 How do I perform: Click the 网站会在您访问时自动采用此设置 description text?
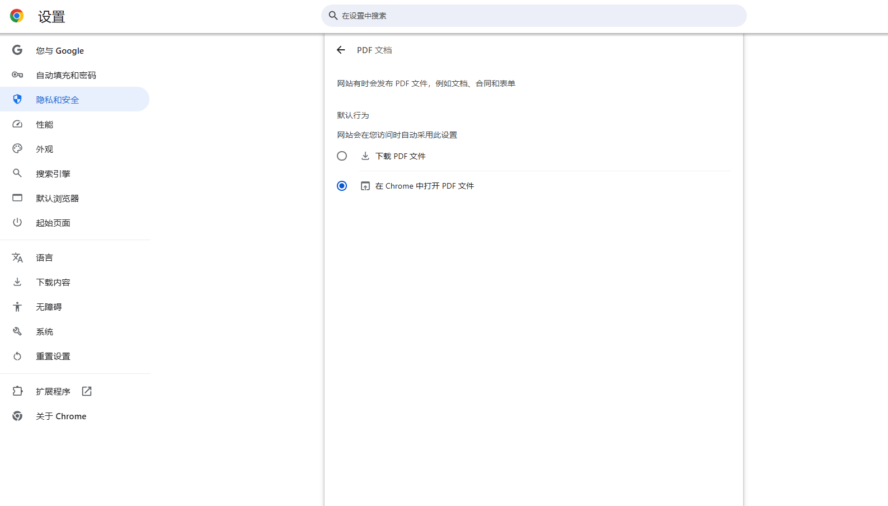pos(397,135)
